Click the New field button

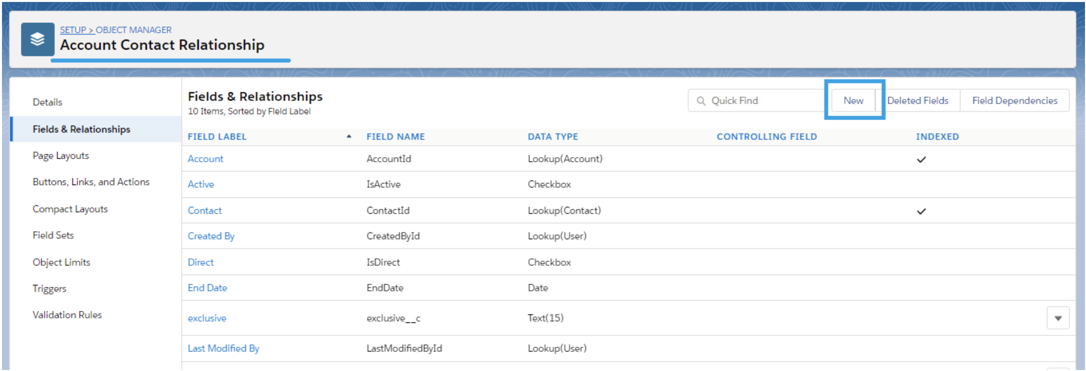point(853,101)
